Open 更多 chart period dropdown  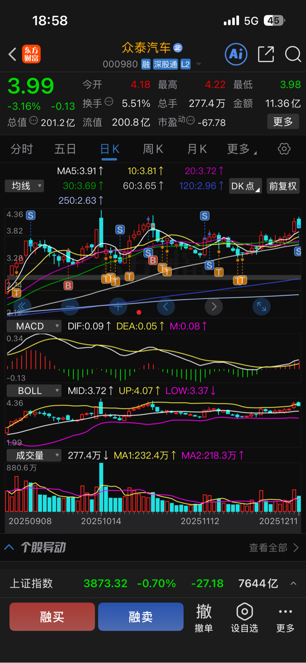(x=241, y=149)
